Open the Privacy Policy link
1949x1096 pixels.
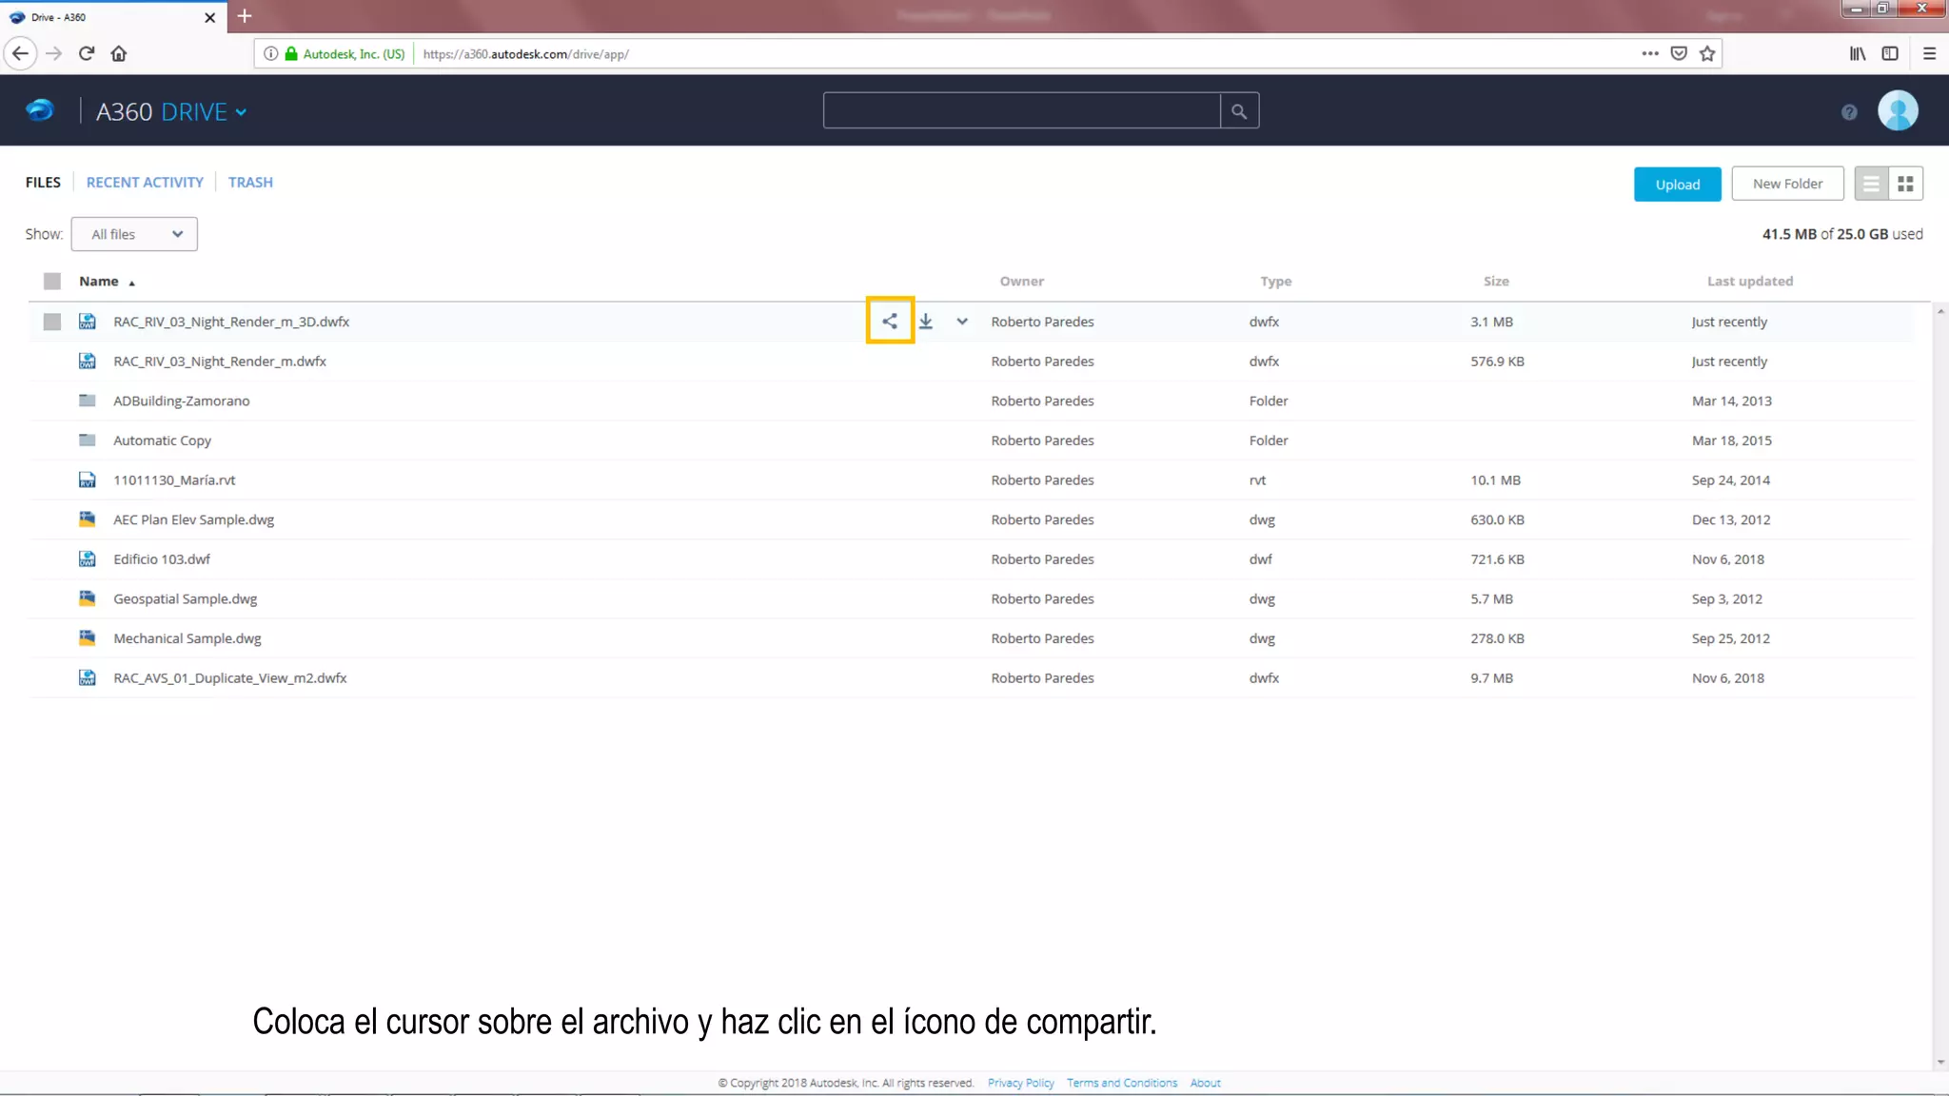click(x=1020, y=1083)
